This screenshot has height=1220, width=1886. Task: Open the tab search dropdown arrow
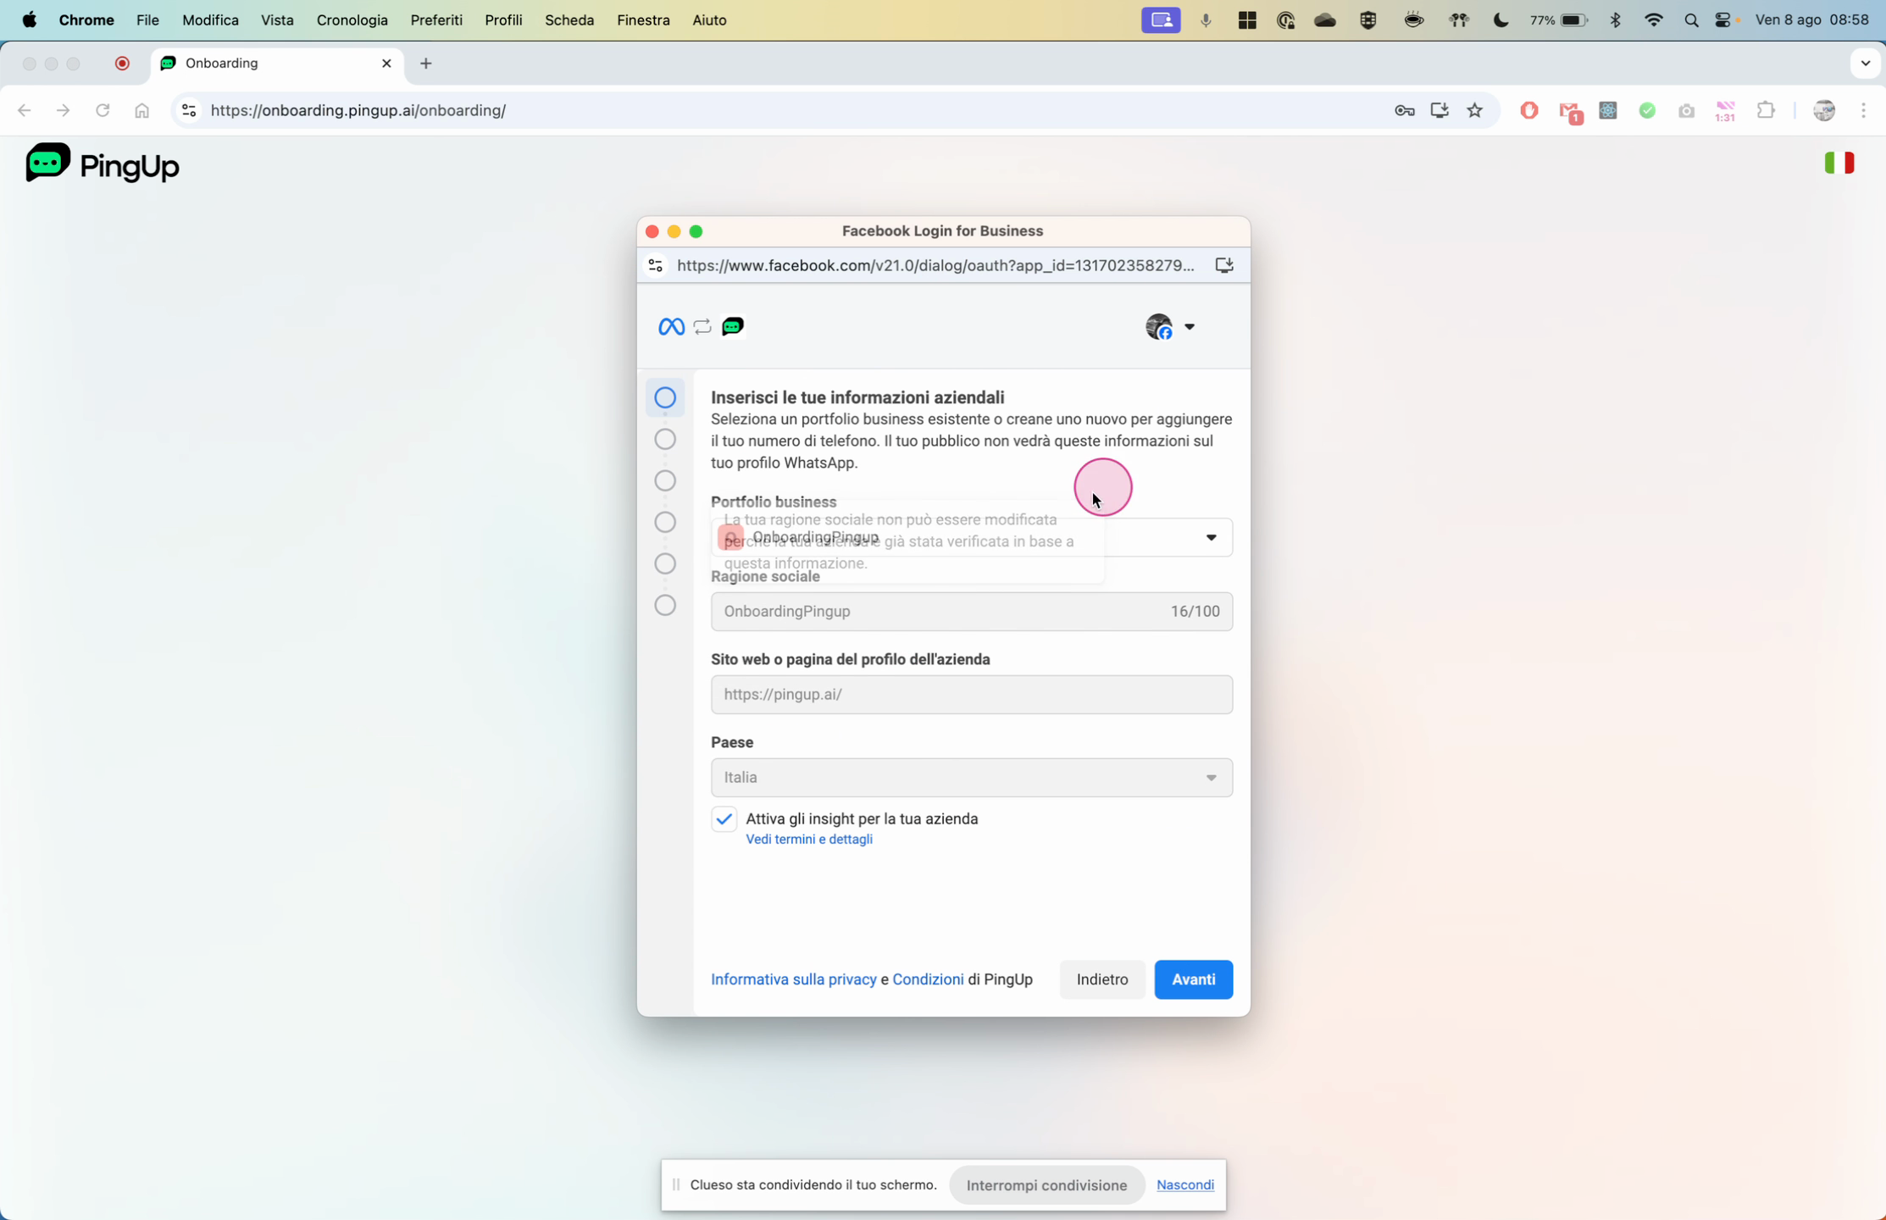coord(1865,64)
